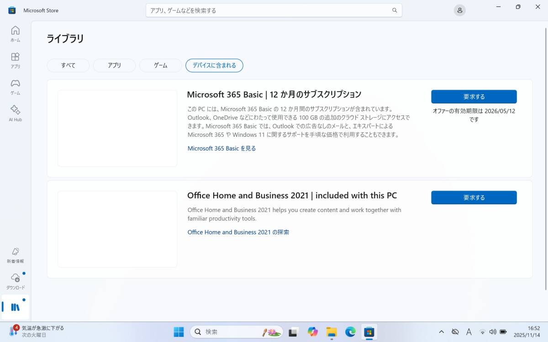Select the デバイスに含まれる filter tab
The height and width of the screenshot is (342, 548).
click(214, 65)
